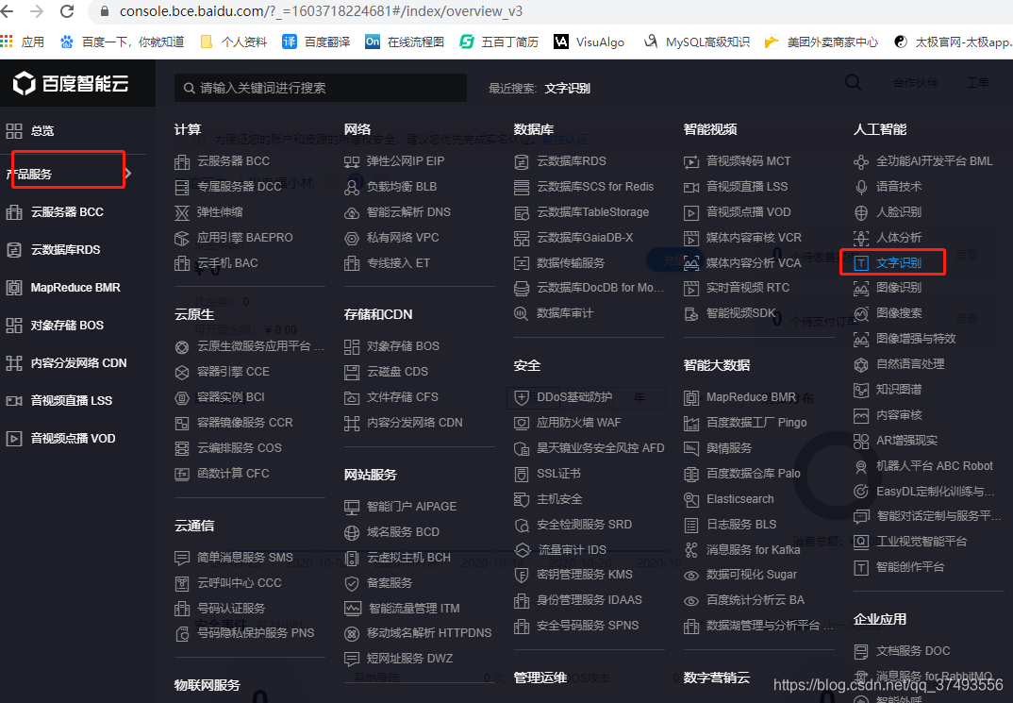Open the 文字识别 link under 人工智能

pos(899,263)
